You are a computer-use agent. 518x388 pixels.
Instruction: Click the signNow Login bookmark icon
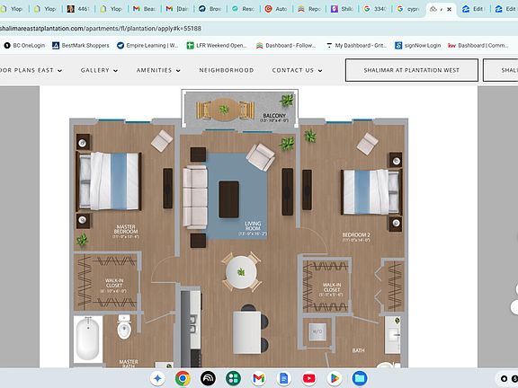click(x=398, y=46)
